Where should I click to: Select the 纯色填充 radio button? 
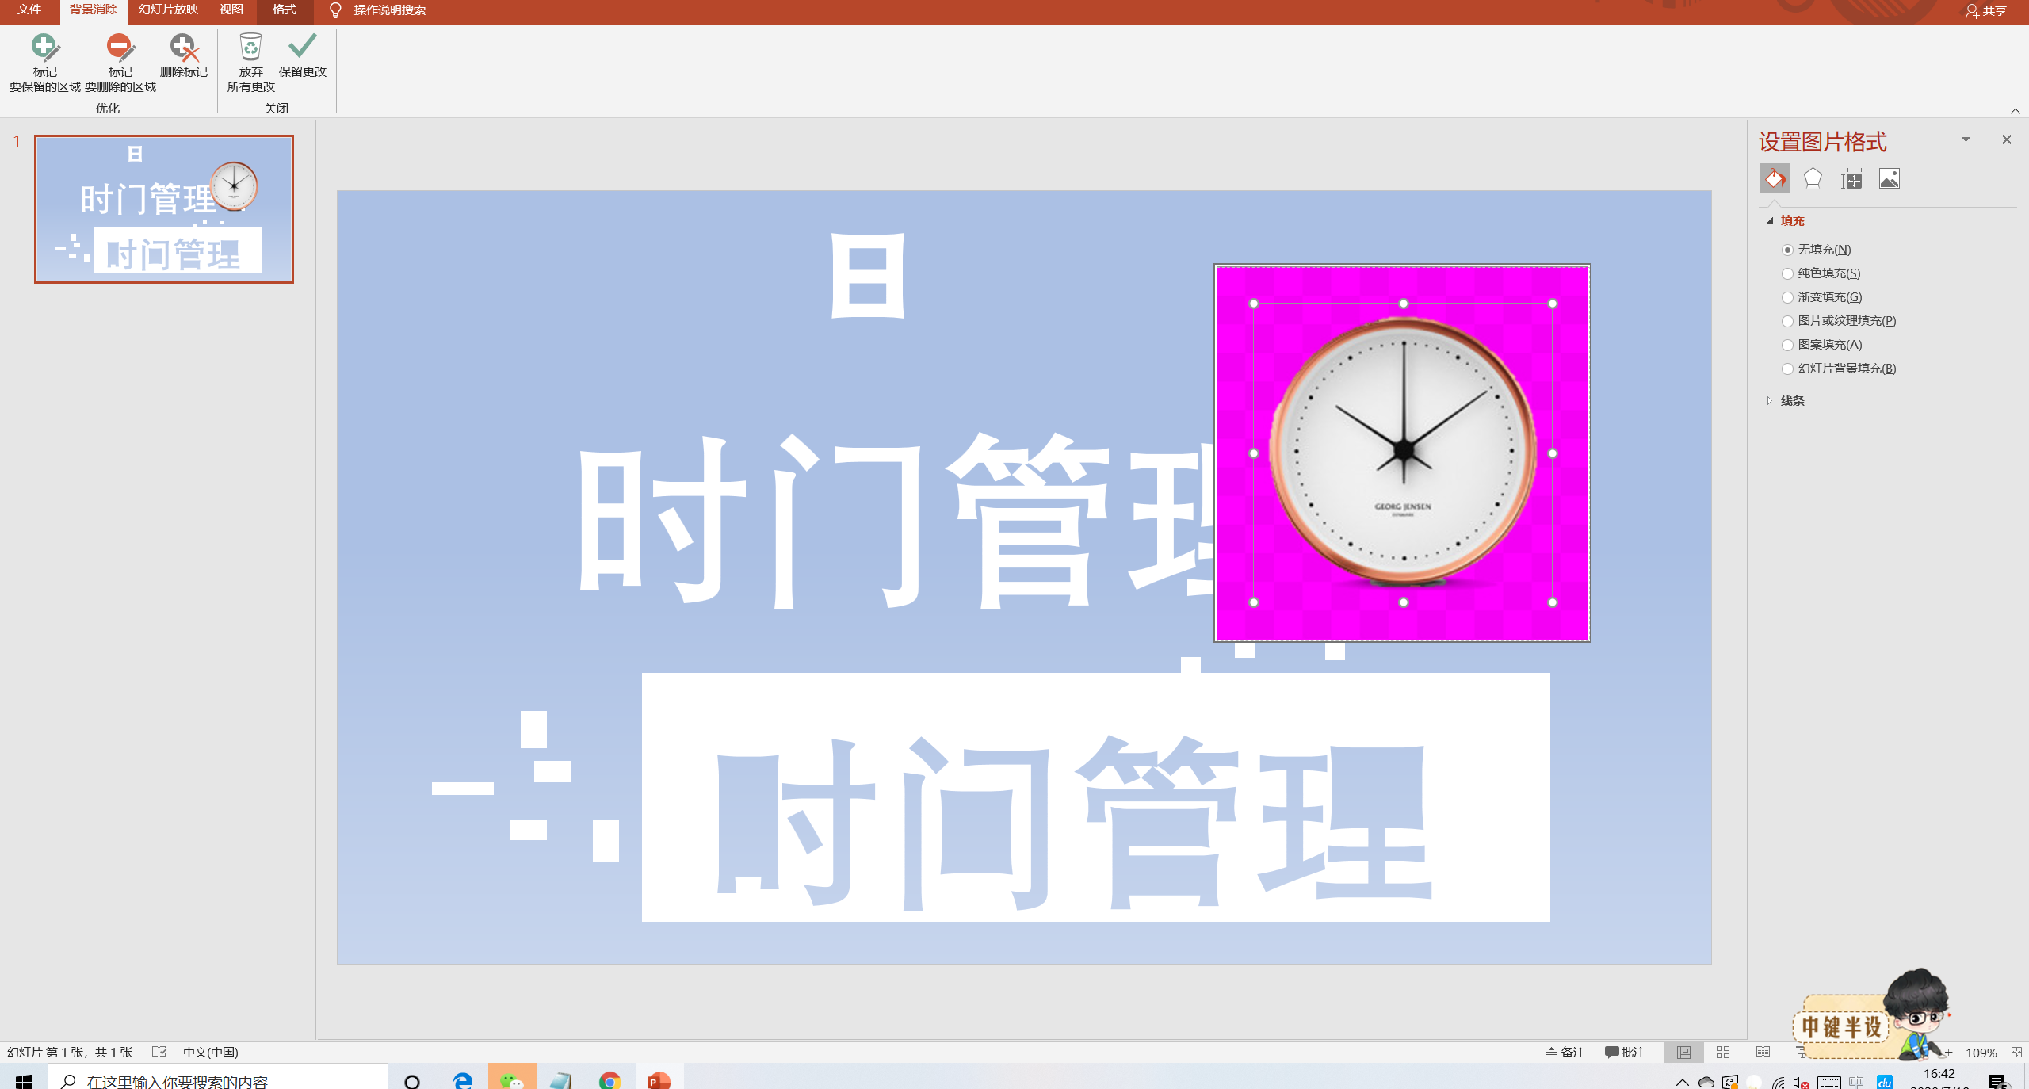[1786, 273]
